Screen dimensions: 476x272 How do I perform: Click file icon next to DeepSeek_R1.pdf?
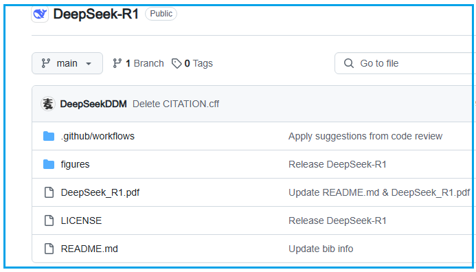pos(49,192)
